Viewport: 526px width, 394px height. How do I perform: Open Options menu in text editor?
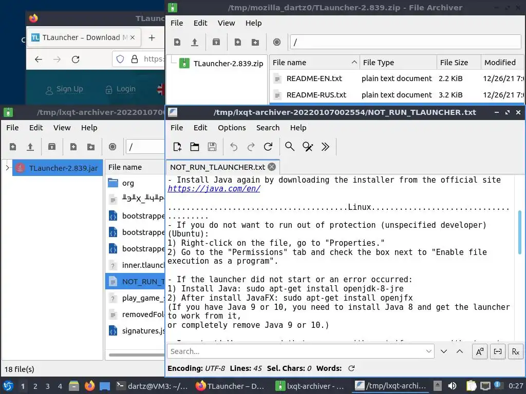[x=232, y=128]
